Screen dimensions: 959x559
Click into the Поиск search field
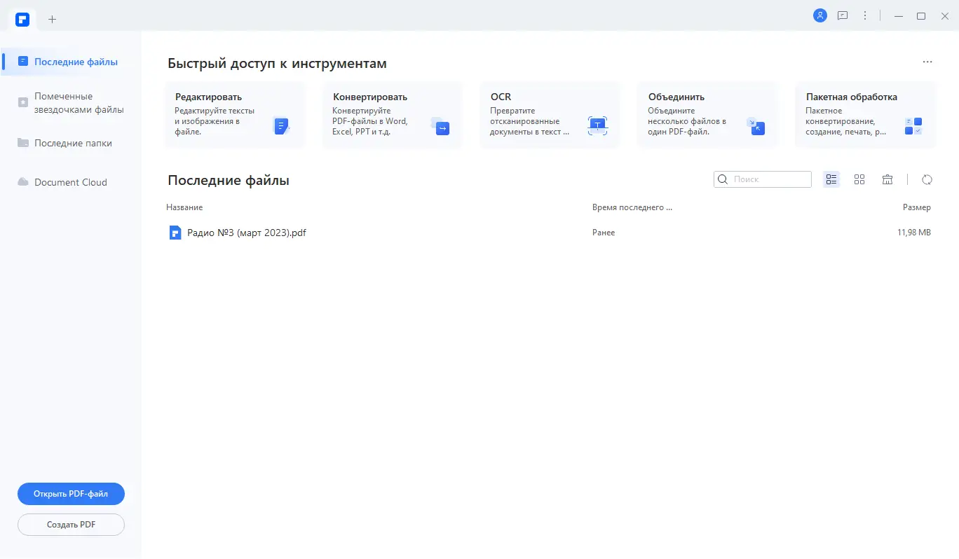point(763,179)
